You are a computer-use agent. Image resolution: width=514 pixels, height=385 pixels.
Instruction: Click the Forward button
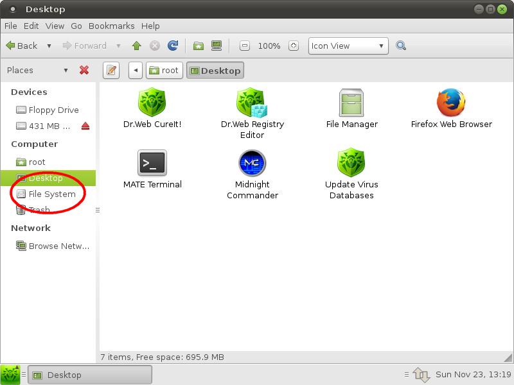point(85,46)
